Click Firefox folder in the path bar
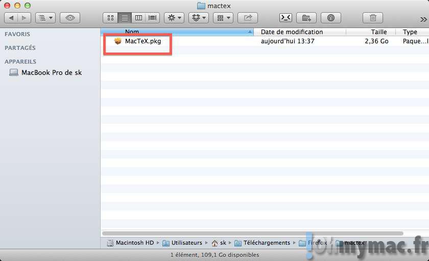Image resolution: width=429 pixels, height=261 pixels. (313, 243)
